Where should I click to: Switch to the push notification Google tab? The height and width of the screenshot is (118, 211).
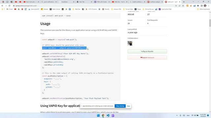pos(49,2)
